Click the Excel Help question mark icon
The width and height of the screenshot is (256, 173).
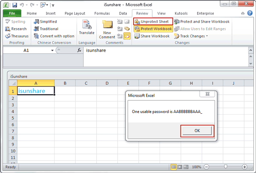(250, 13)
